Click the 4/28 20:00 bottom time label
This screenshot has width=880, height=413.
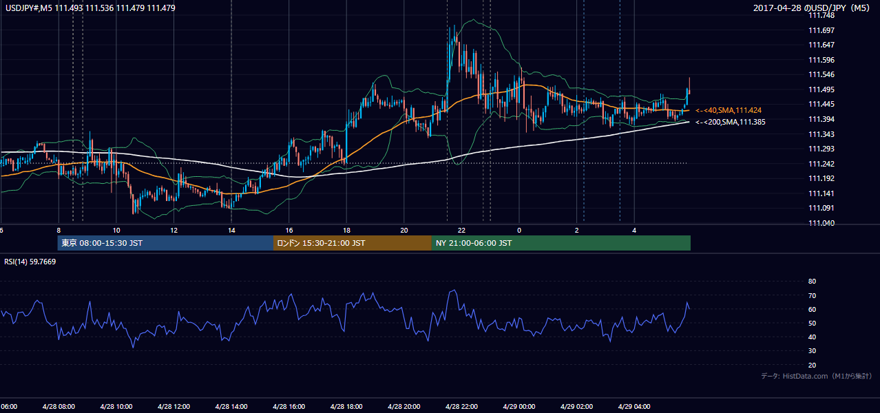point(404,406)
